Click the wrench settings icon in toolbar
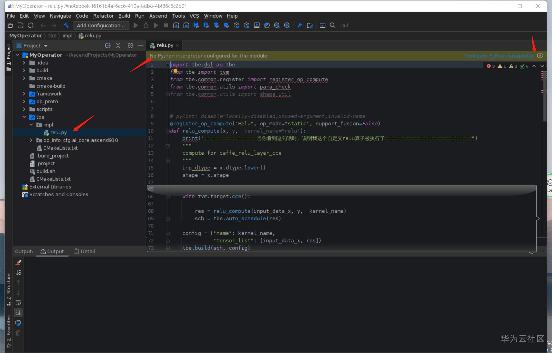This screenshot has height=353, width=552. pos(299,25)
